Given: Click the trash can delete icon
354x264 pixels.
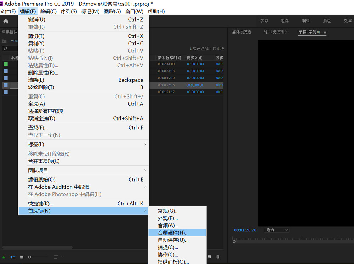Looking at the screenshot, I should tap(218, 257).
